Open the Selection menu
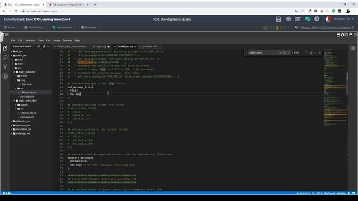 tap(30, 41)
